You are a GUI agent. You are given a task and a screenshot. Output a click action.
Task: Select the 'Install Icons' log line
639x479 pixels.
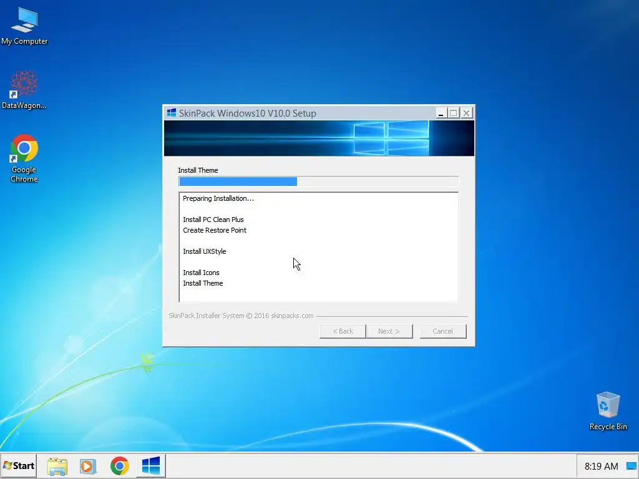coord(201,273)
